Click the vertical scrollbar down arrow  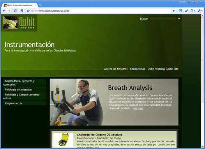coord(203,147)
